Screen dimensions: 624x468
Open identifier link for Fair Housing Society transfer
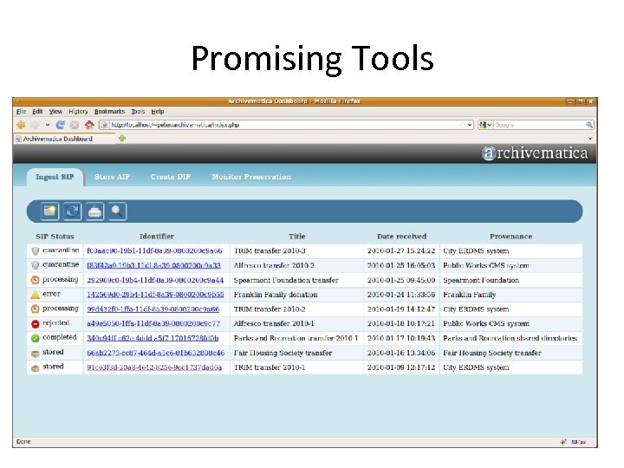click(x=156, y=353)
